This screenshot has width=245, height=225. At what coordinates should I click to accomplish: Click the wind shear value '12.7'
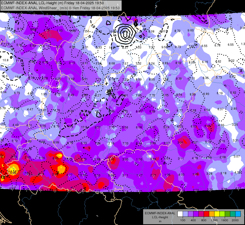coord(98,111)
